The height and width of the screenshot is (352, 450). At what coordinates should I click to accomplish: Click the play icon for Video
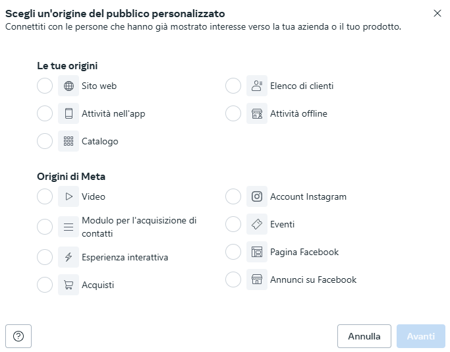pos(69,196)
